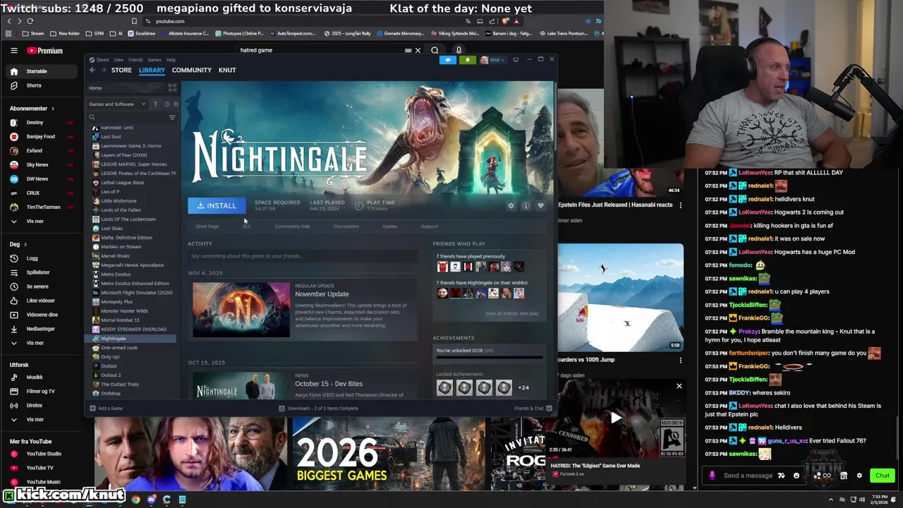Image resolution: width=903 pixels, height=508 pixels.
Task: Click the blue INSTALL button
Action: tap(217, 205)
